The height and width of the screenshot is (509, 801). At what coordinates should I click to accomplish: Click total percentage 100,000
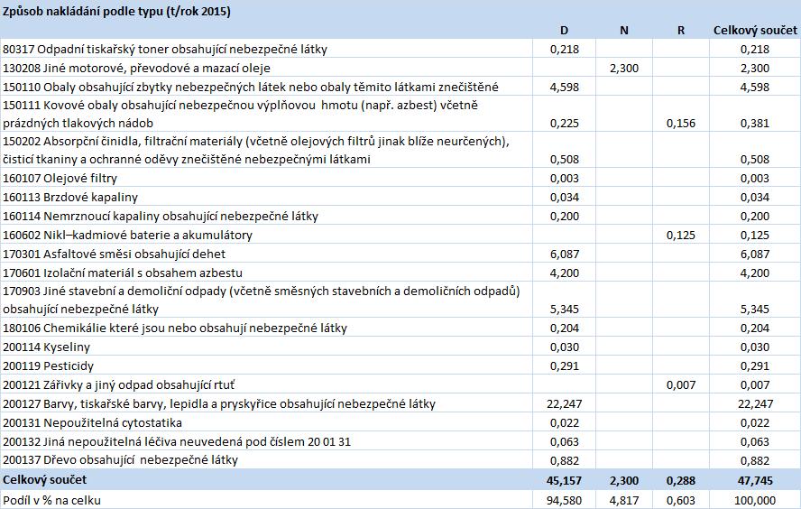pyautogui.click(x=754, y=500)
